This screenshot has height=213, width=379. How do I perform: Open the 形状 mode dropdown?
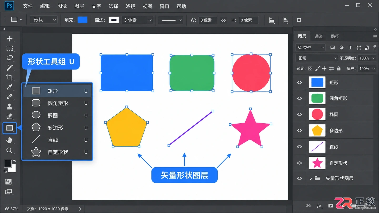pos(44,20)
